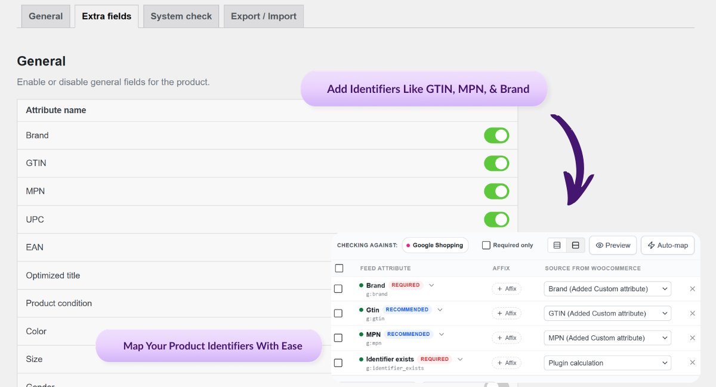Expand the Brand attribute chevron
The width and height of the screenshot is (716, 387).
pos(431,285)
